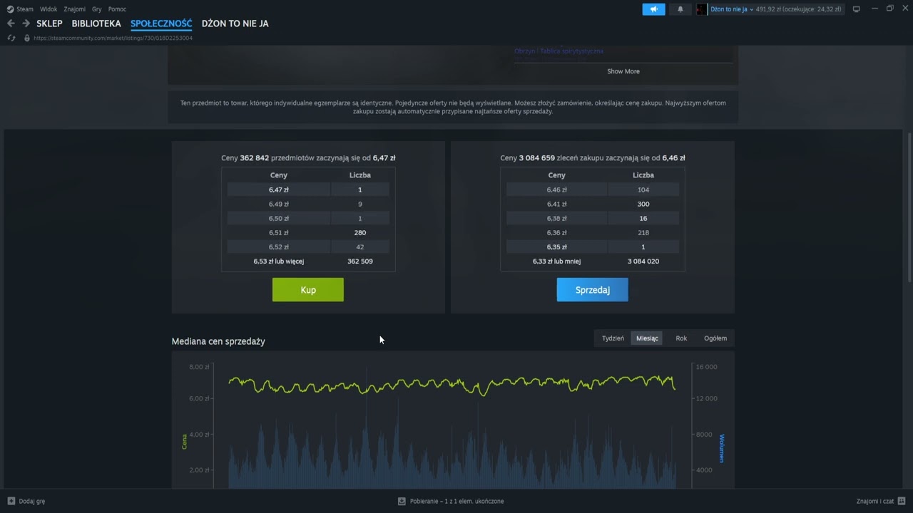913x513 pixels.
Task: Click the 6,33 zł lub mniej row
Action: pyautogui.click(x=593, y=261)
